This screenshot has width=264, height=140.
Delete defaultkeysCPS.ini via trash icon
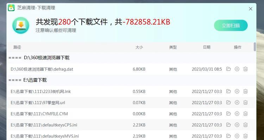(245, 125)
